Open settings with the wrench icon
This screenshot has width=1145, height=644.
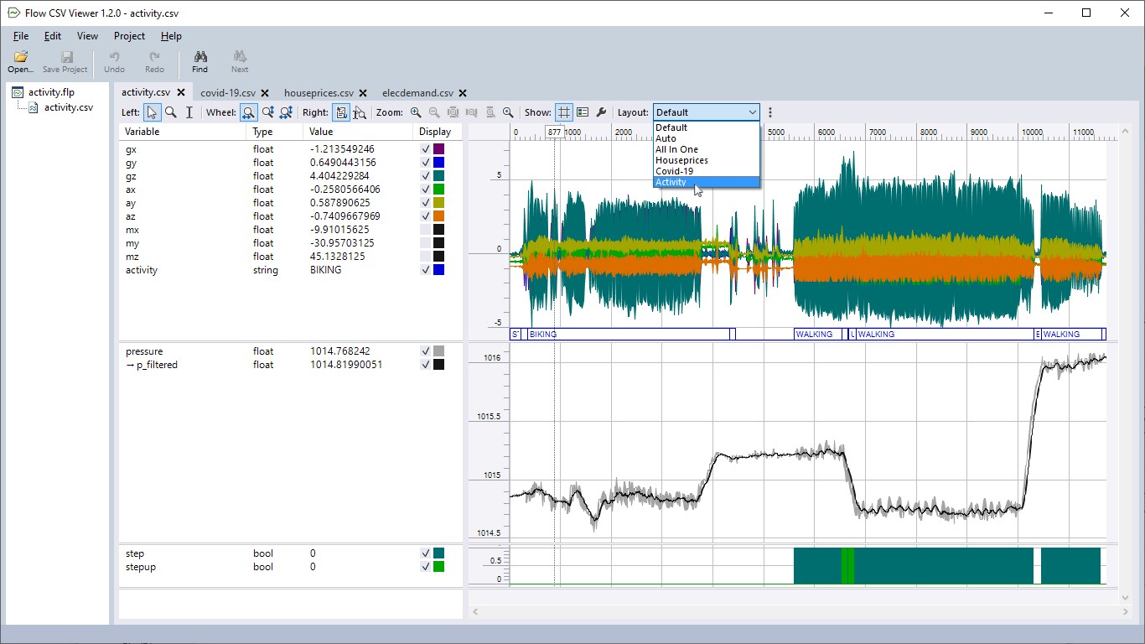coord(601,112)
